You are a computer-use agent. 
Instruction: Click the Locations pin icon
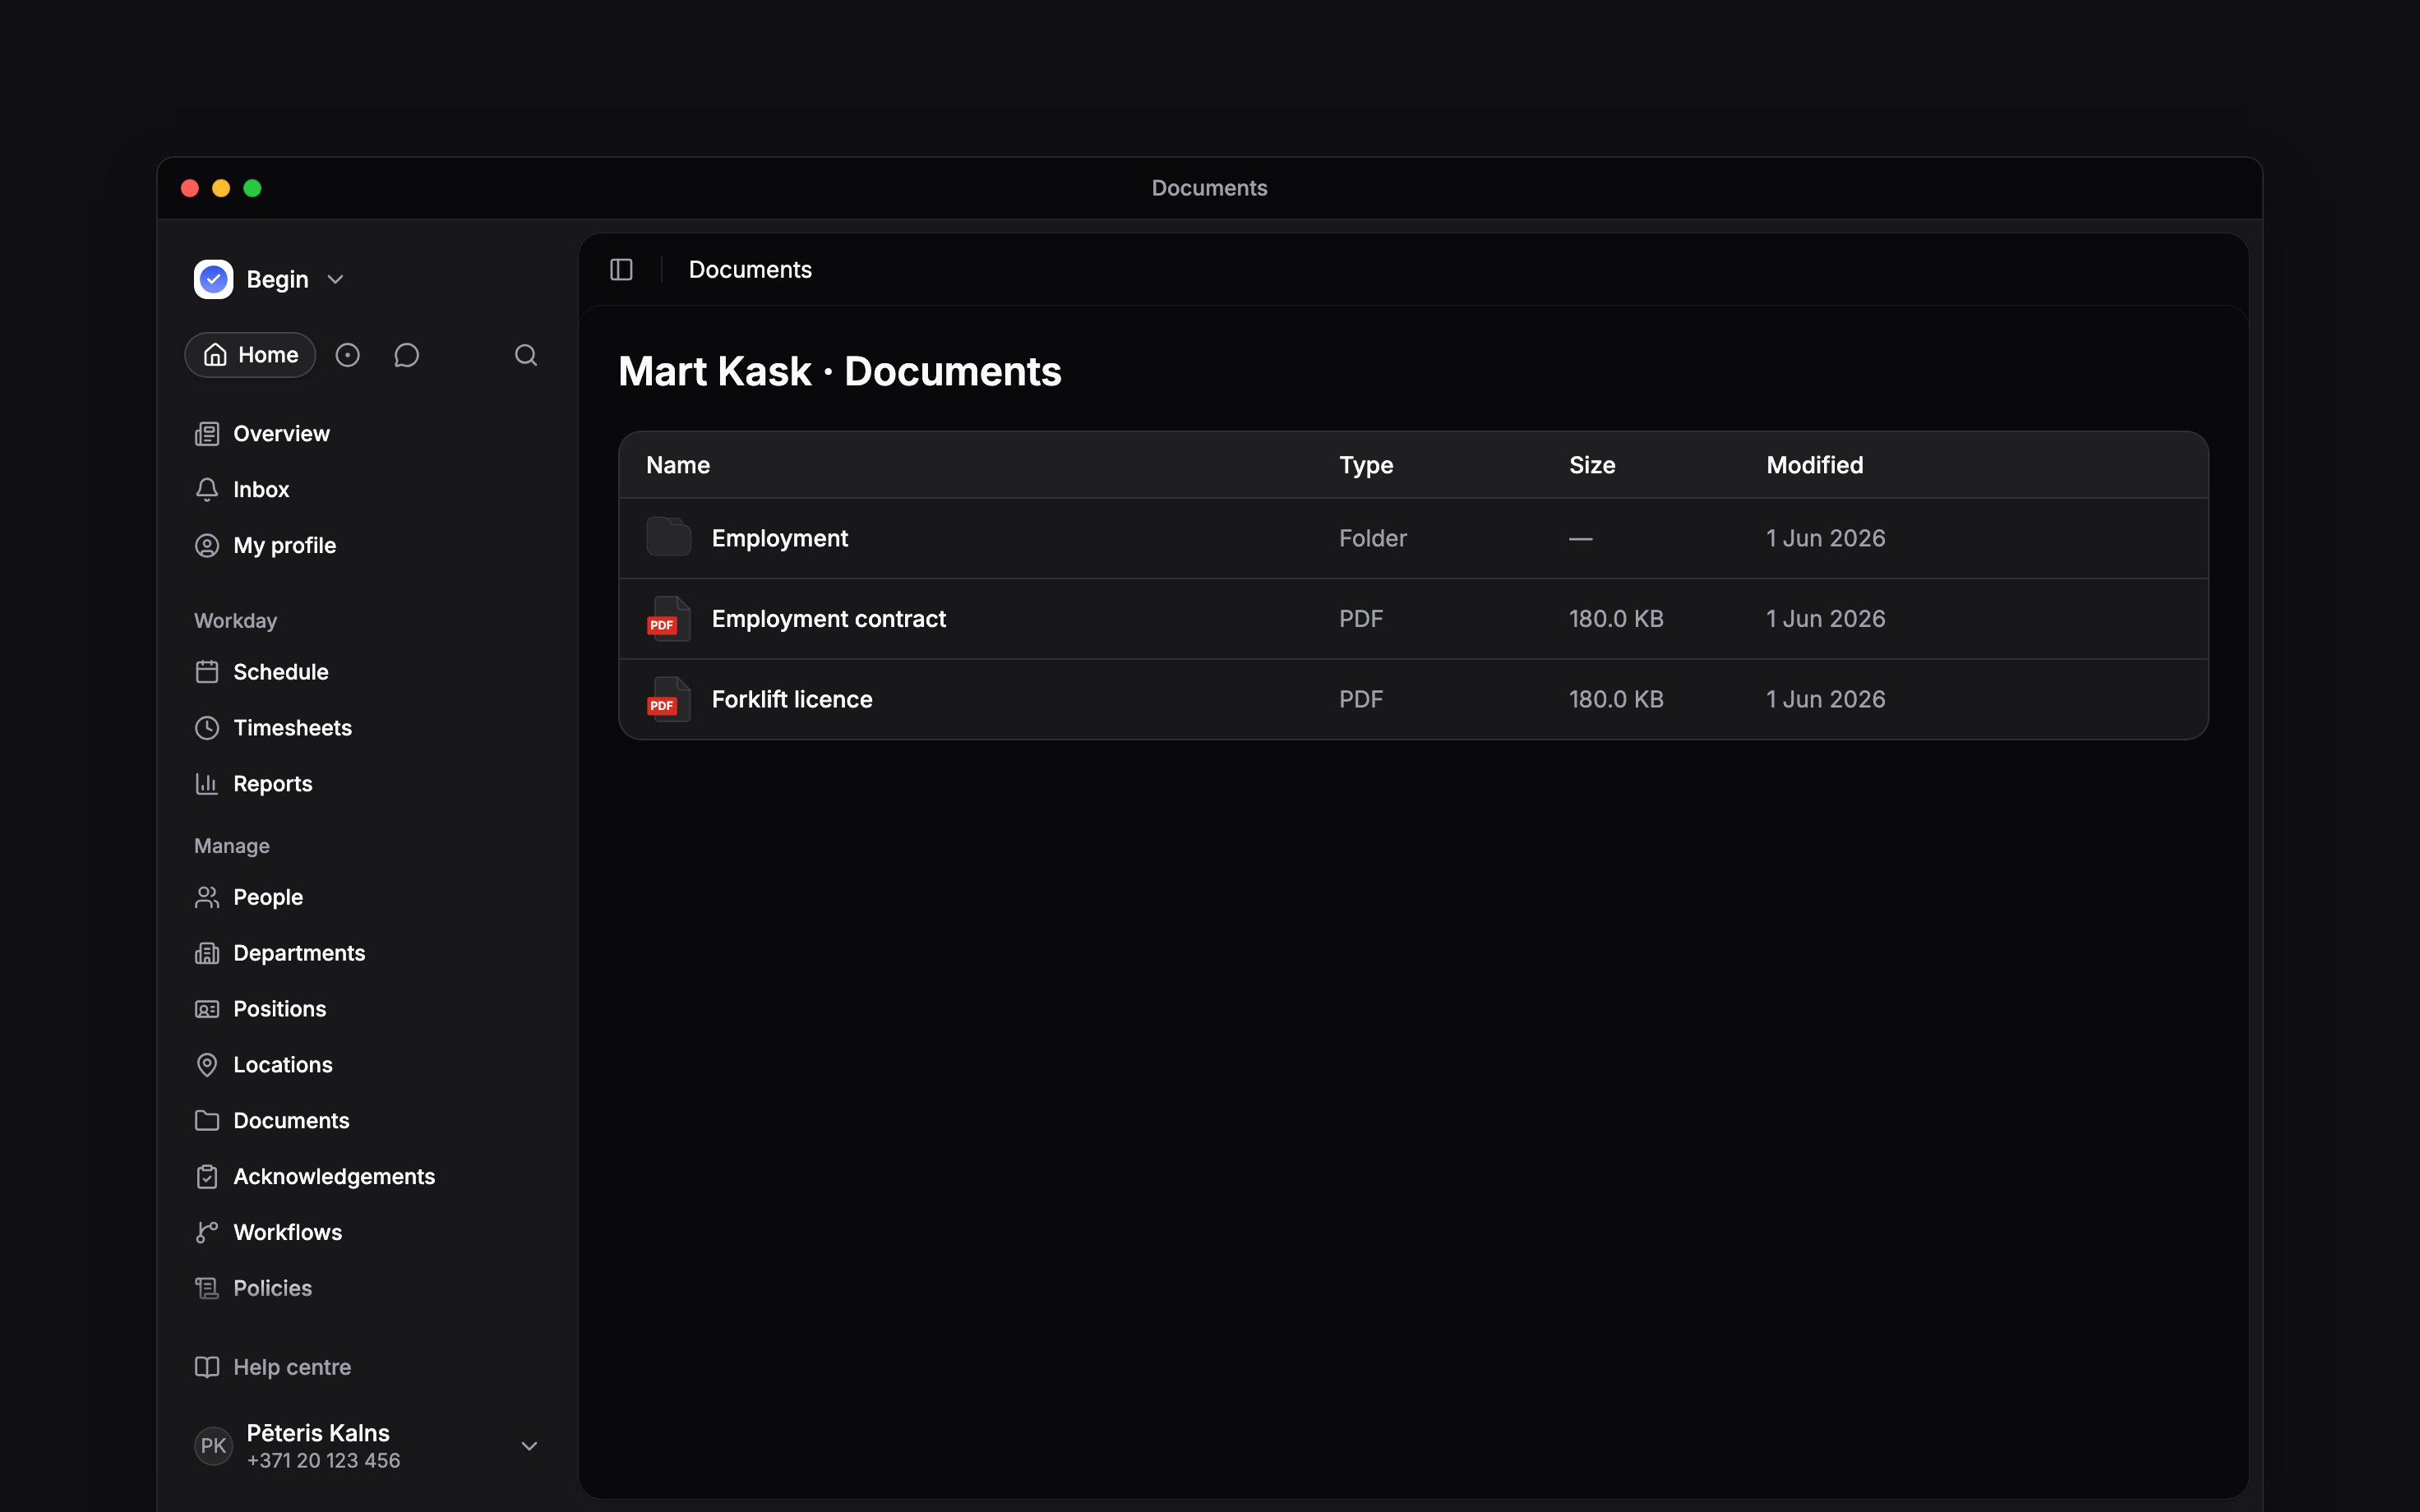coord(207,1065)
